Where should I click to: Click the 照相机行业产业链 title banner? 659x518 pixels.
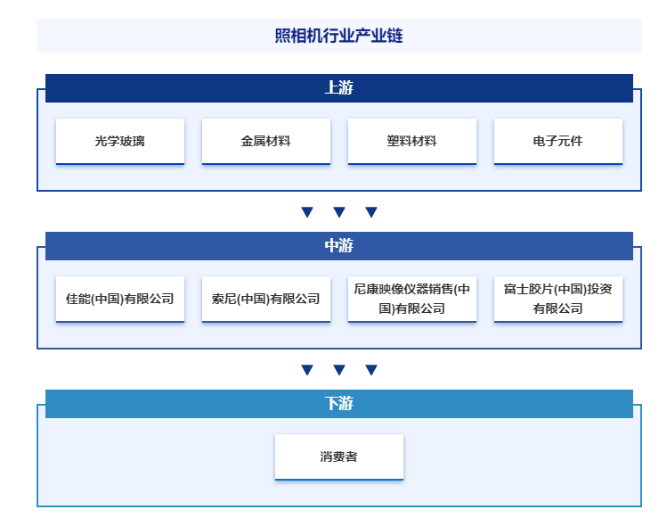[x=338, y=36]
